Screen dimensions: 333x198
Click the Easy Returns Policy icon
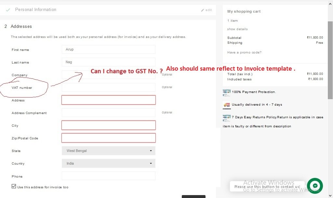227,118
